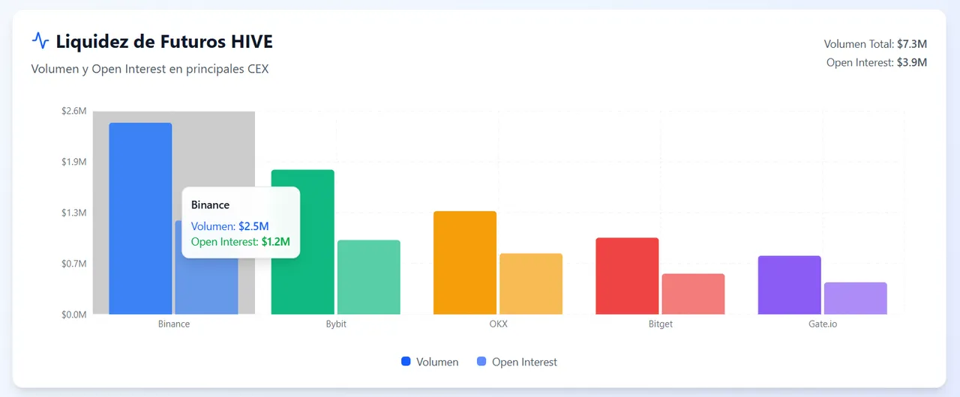Click the Volumen Total $7.3M summary
The image size is (960, 397).
[x=875, y=44]
